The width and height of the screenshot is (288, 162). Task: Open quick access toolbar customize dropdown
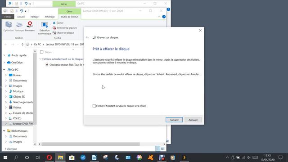point(26,11)
